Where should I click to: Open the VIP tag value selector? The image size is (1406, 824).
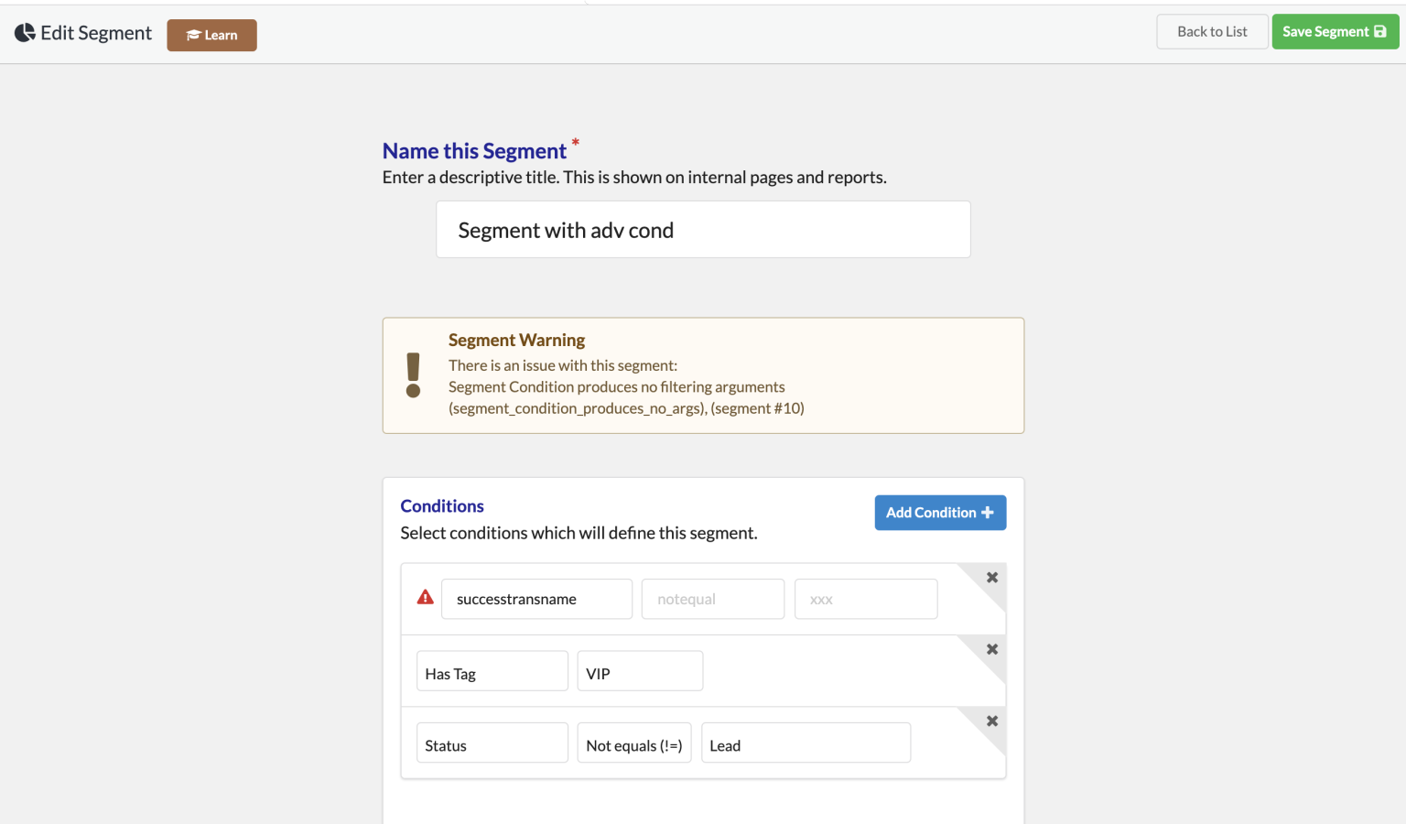(639, 671)
